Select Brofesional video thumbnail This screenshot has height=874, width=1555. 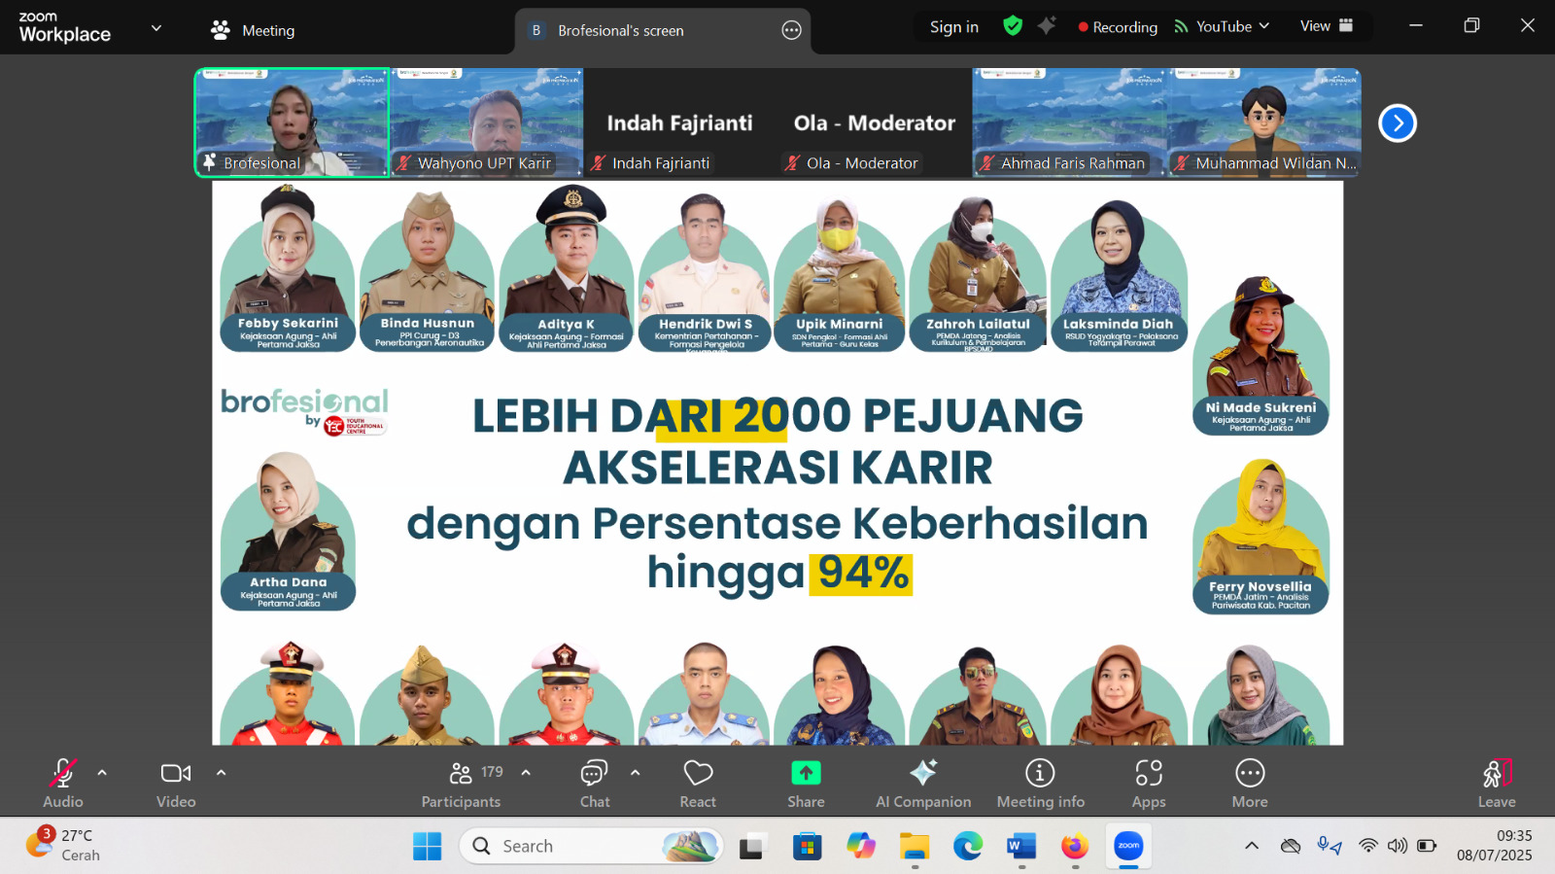pos(292,122)
